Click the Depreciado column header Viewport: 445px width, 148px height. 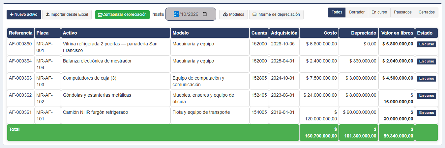pyautogui.click(x=359, y=33)
